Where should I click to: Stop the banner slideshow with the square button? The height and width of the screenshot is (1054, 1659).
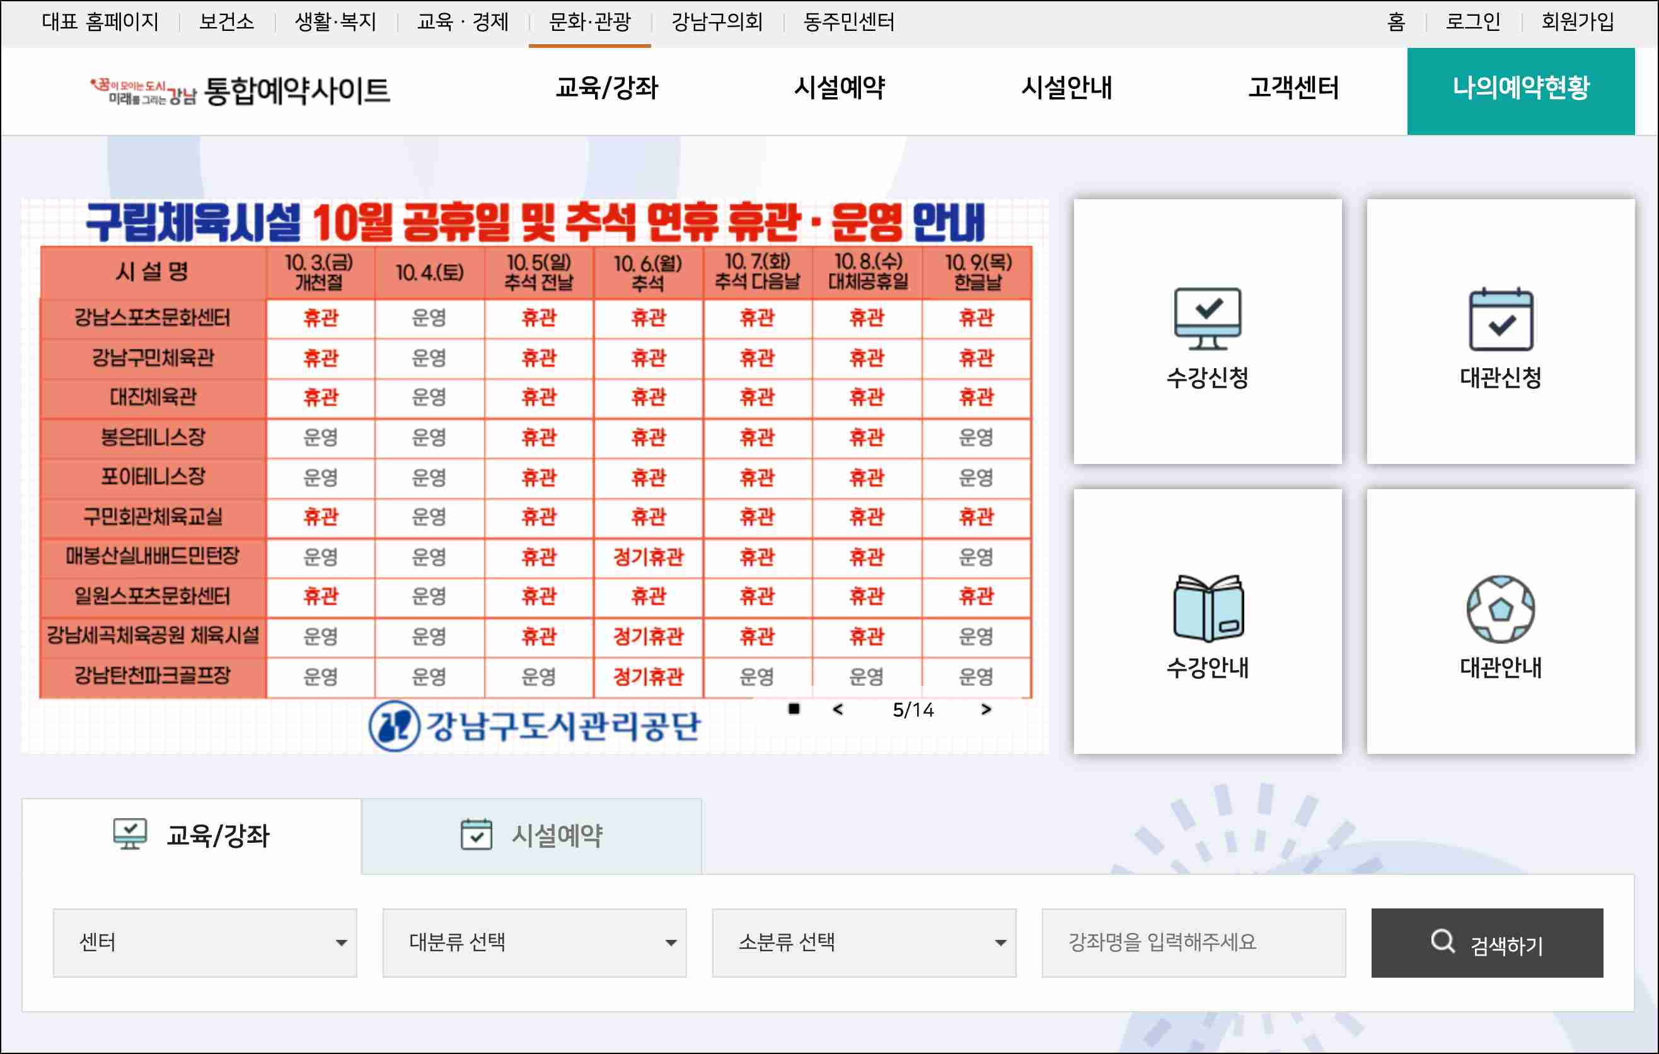pyautogui.click(x=794, y=709)
